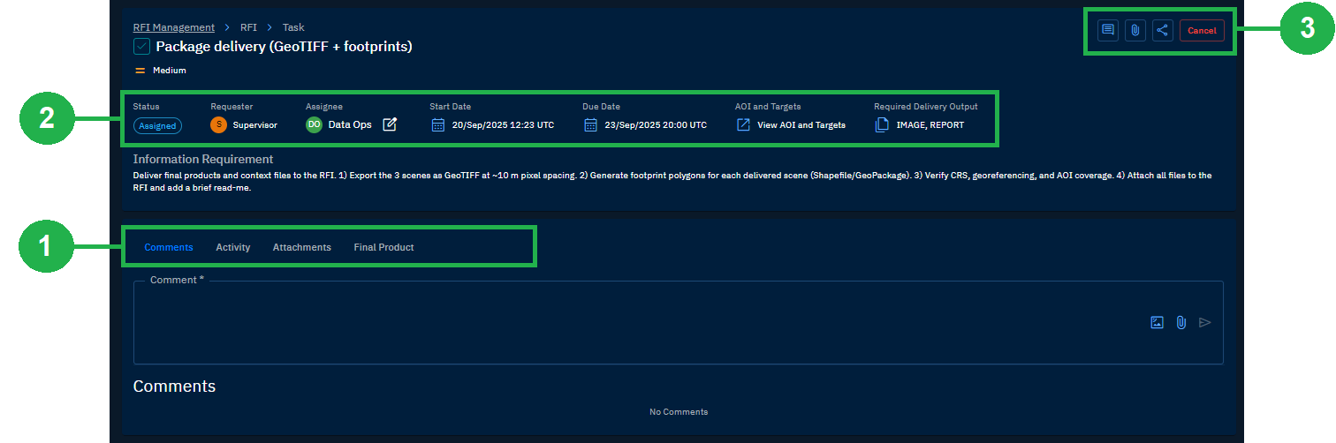Click the Required Delivery Output document icon
The height and width of the screenshot is (443, 1336).
(x=882, y=124)
